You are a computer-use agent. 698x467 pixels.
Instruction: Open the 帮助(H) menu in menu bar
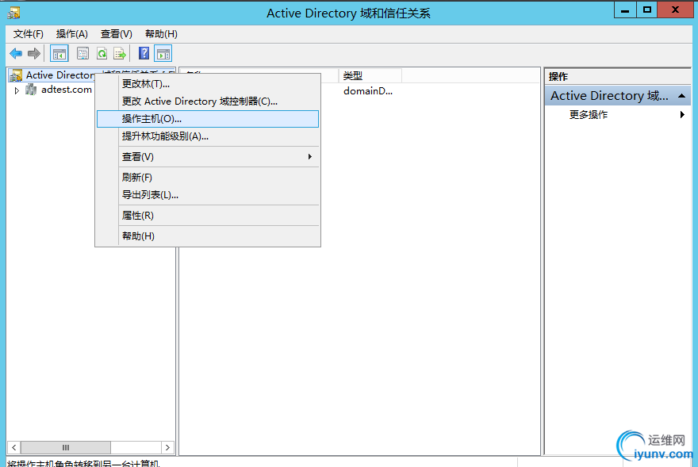(x=161, y=34)
